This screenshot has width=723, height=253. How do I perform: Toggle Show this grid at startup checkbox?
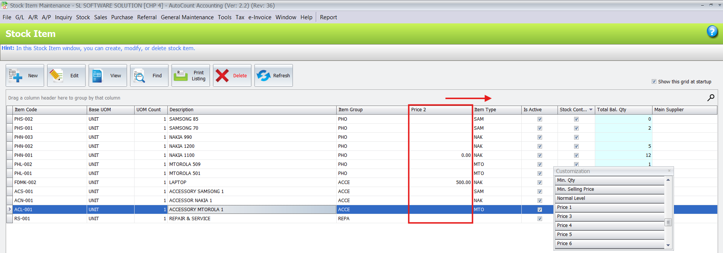(x=654, y=81)
